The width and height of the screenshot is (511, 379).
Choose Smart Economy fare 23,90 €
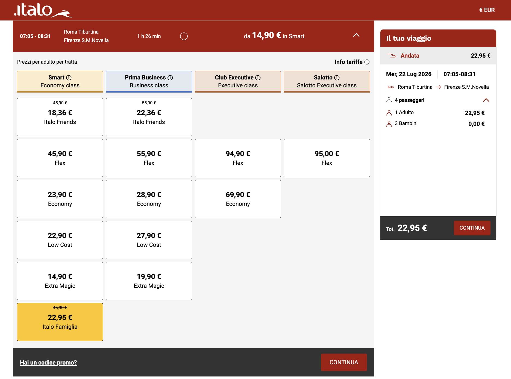pyautogui.click(x=60, y=199)
